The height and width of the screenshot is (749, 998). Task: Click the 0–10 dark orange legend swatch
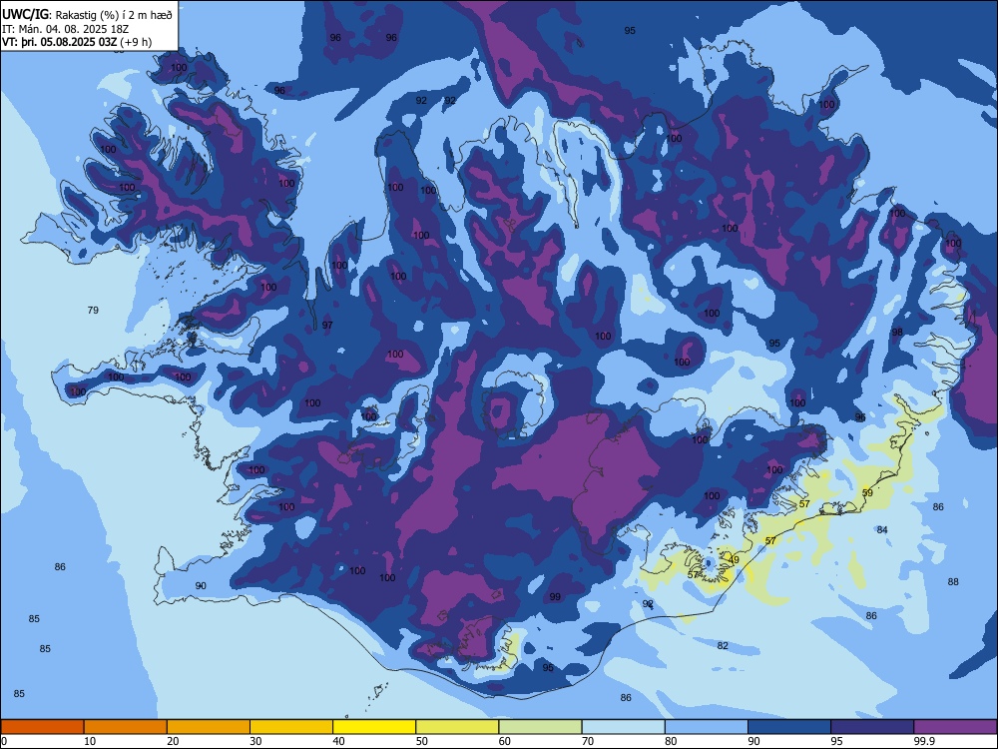pyautogui.click(x=42, y=727)
